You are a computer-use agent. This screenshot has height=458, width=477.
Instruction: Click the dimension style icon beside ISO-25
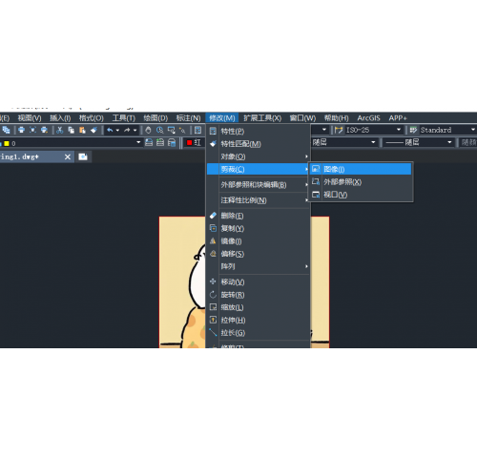pos(339,130)
